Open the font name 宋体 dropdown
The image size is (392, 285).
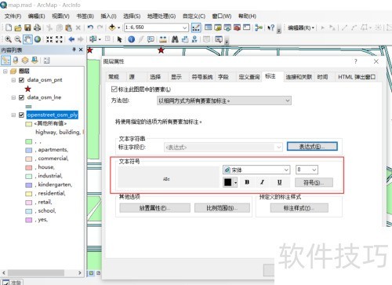[286, 170]
